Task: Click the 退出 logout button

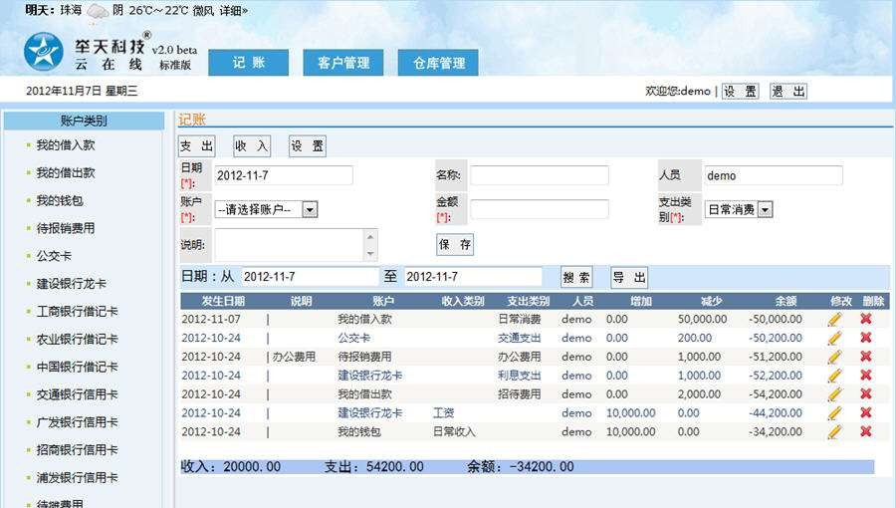Action: click(788, 92)
